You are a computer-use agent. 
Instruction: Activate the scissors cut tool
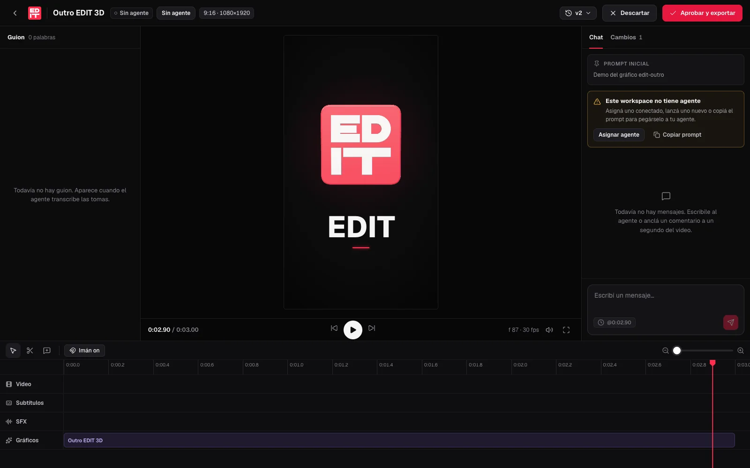[x=30, y=351]
